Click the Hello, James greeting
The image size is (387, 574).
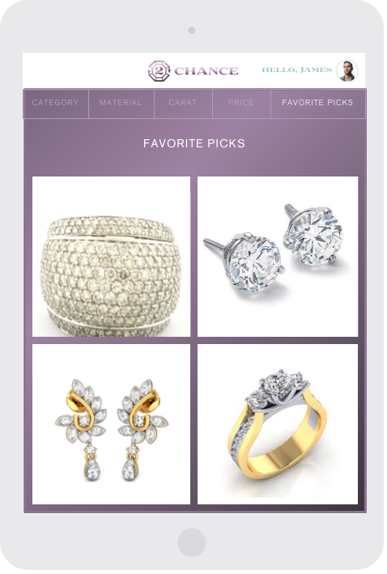[296, 70]
